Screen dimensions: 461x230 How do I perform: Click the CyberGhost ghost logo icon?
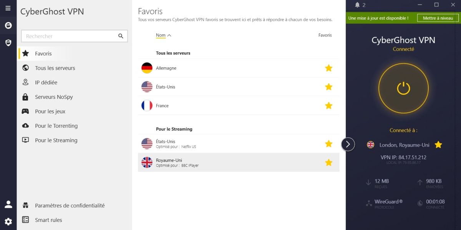tap(8, 25)
